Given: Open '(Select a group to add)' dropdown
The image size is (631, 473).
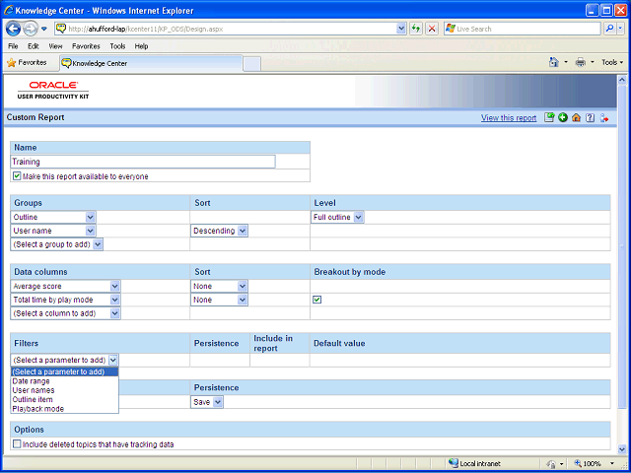Looking at the screenshot, I should [x=57, y=244].
